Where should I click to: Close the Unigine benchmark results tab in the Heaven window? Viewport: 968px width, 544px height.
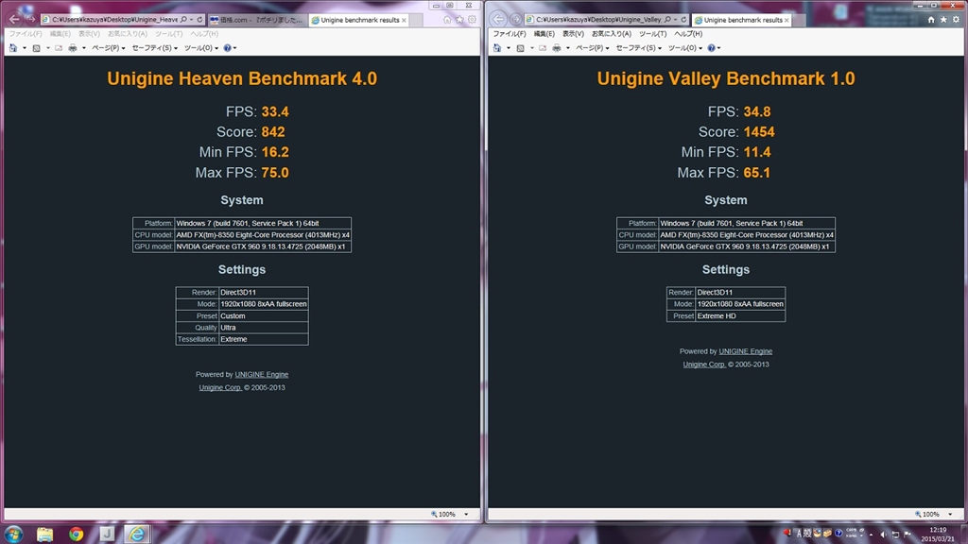pyautogui.click(x=404, y=20)
